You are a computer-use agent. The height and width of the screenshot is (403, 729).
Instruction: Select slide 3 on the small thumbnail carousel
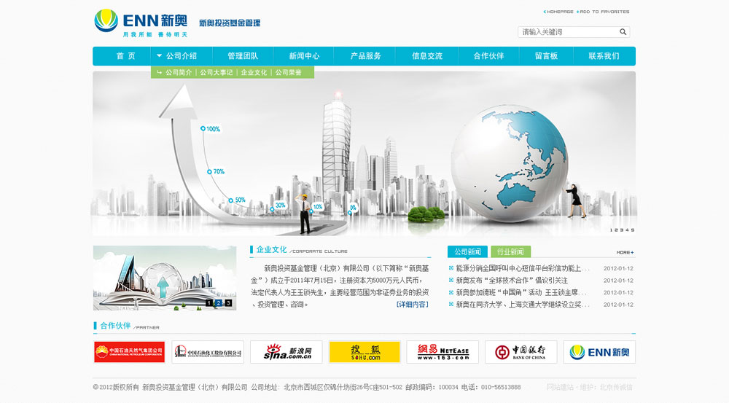(x=228, y=302)
